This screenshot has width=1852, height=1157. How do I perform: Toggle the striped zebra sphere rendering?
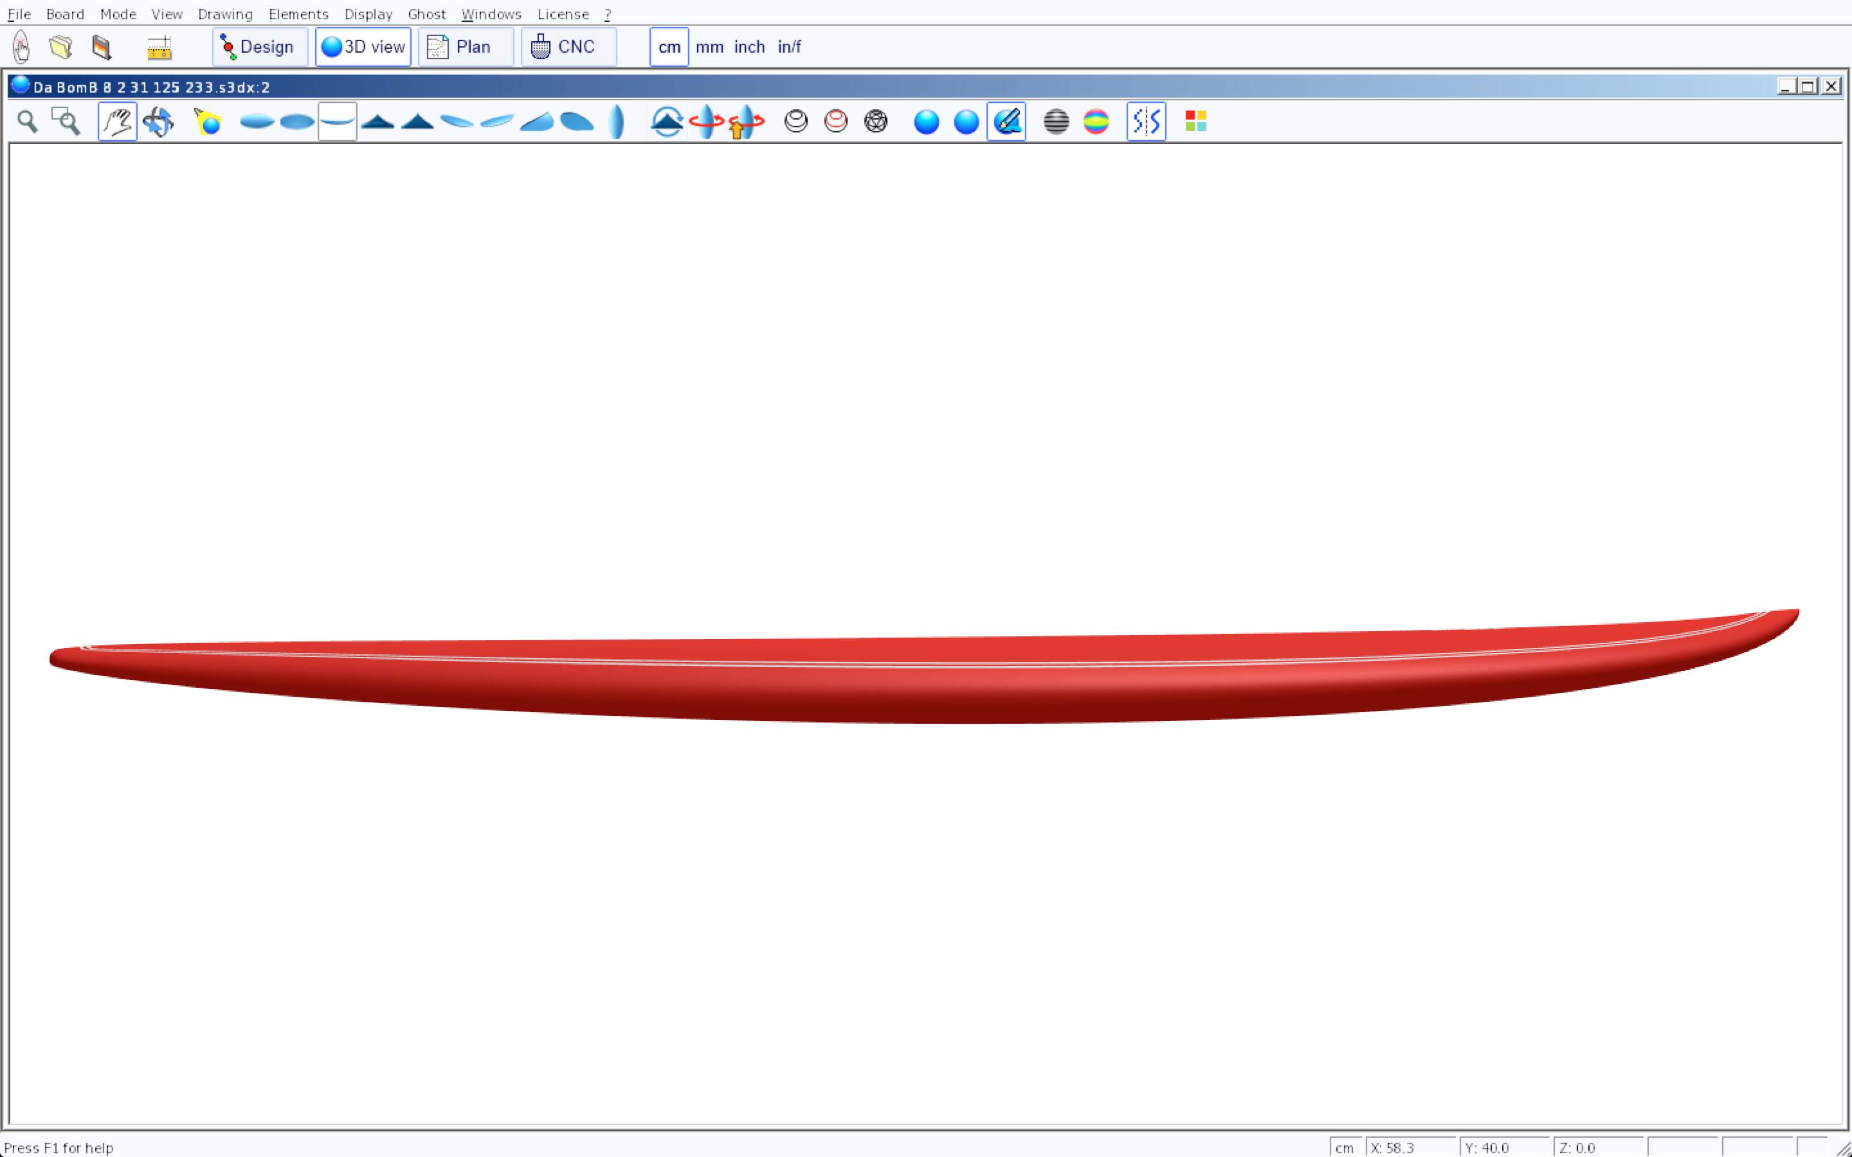pos(1056,121)
